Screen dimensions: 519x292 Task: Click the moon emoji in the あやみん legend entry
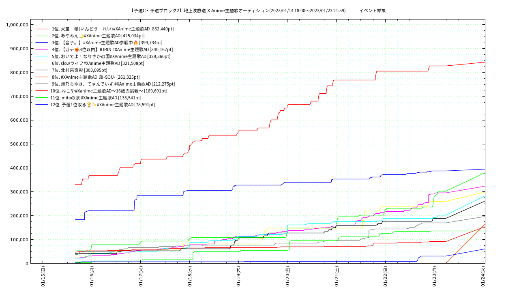click(x=81, y=36)
